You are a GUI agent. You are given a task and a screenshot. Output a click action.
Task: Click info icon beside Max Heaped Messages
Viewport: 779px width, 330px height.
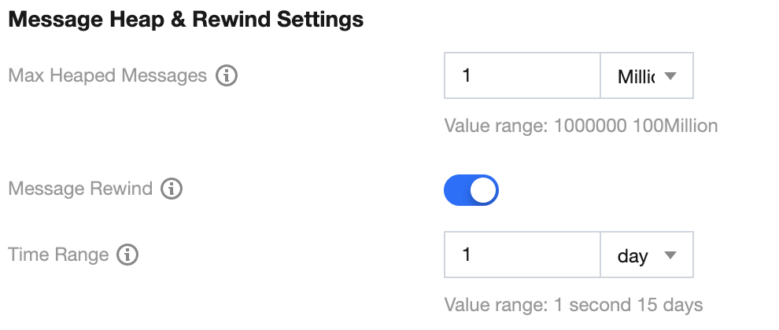click(x=227, y=76)
